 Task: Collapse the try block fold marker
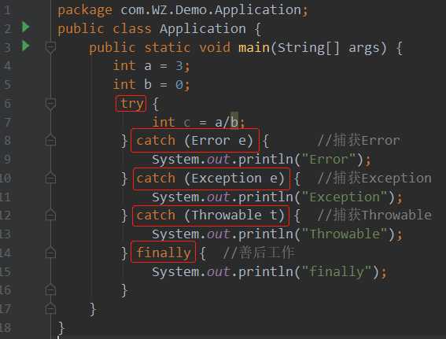tap(50, 104)
